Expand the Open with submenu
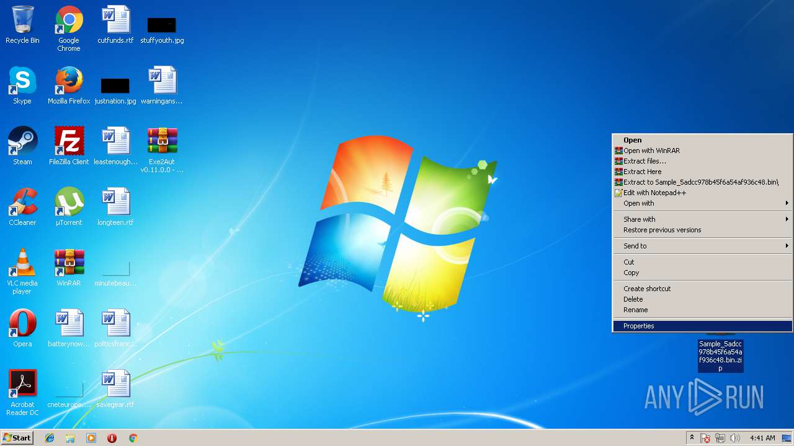 pyautogui.click(x=702, y=203)
